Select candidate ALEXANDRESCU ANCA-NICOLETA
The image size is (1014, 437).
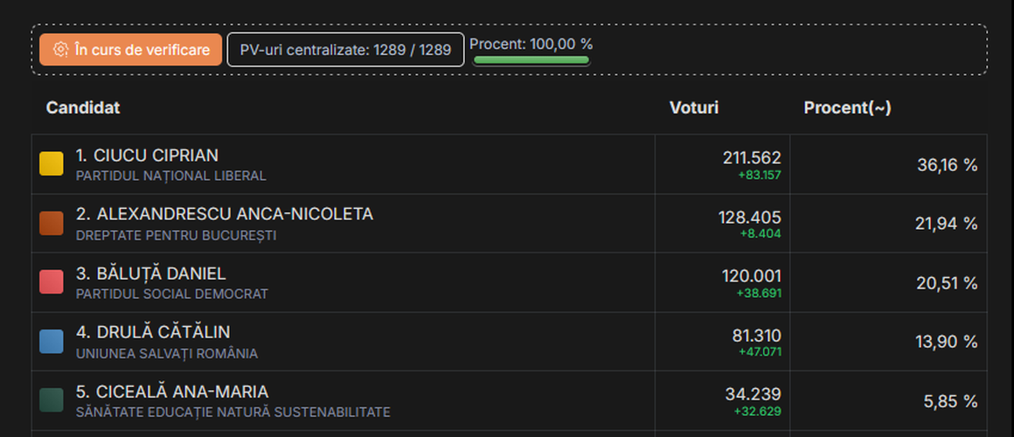coord(225,214)
